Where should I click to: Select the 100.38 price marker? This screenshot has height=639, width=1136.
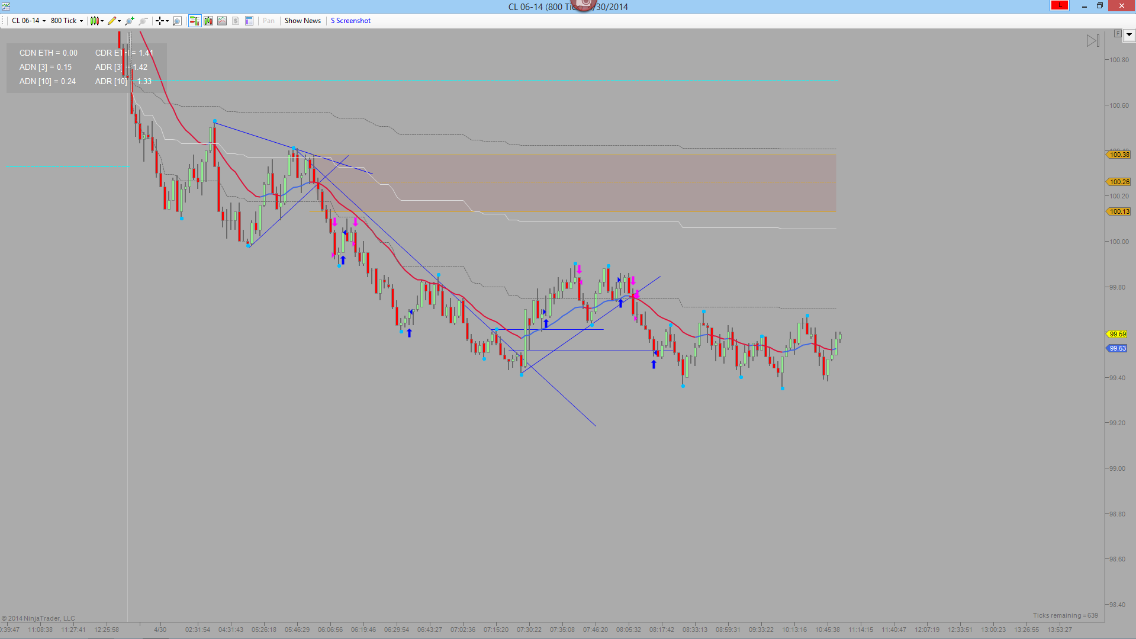(1119, 155)
